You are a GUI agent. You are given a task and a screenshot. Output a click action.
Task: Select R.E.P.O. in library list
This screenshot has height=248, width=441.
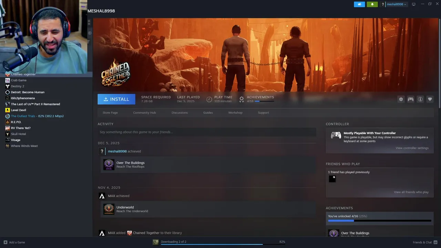(16, 122)
